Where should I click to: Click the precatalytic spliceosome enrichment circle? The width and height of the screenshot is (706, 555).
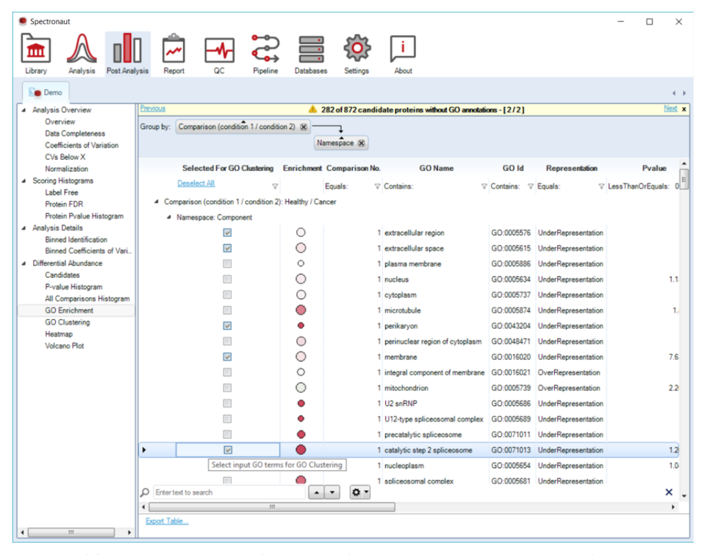point(301,434)
